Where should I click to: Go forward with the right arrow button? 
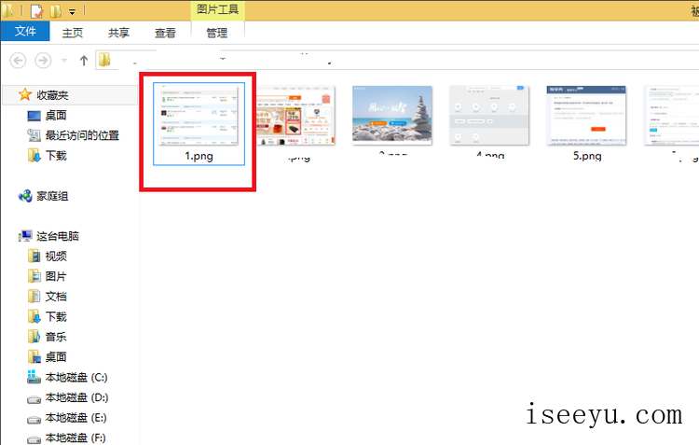click(x=43, y=61)
